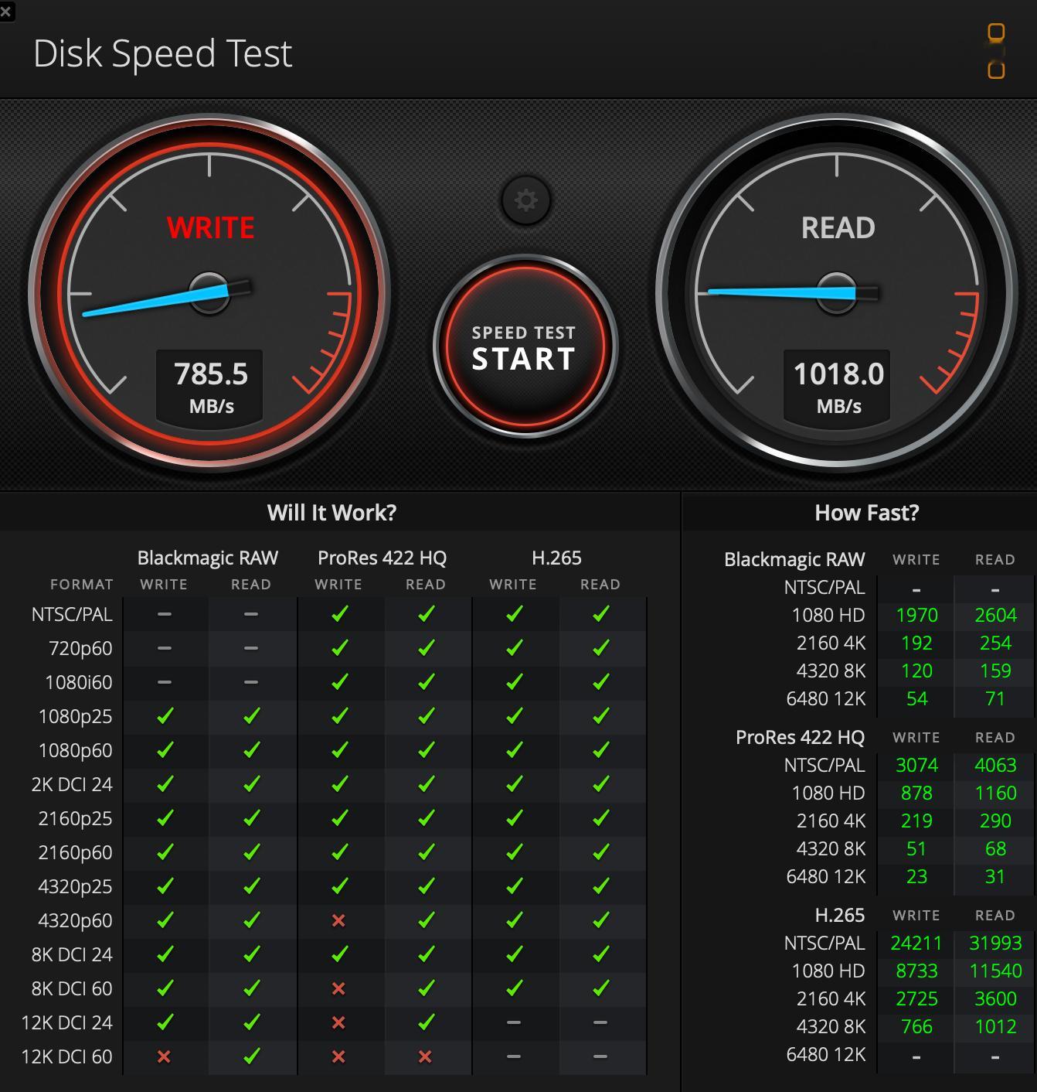Click the READ speed gauge dial
The image size is (1037, 1092).
pyautogui.click(x=837, y=293)
